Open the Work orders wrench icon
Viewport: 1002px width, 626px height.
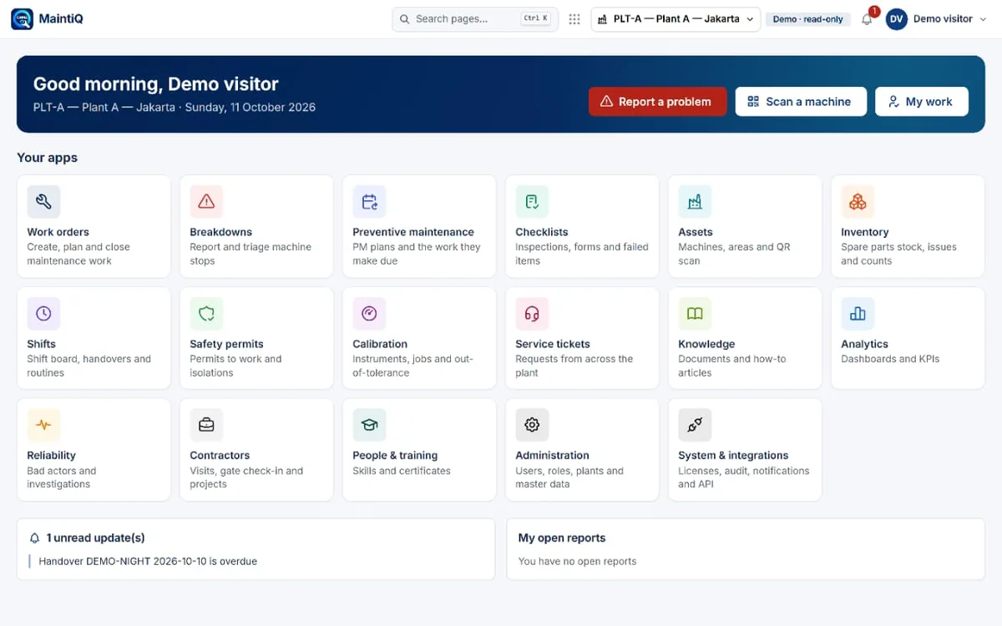pos(43,202)
